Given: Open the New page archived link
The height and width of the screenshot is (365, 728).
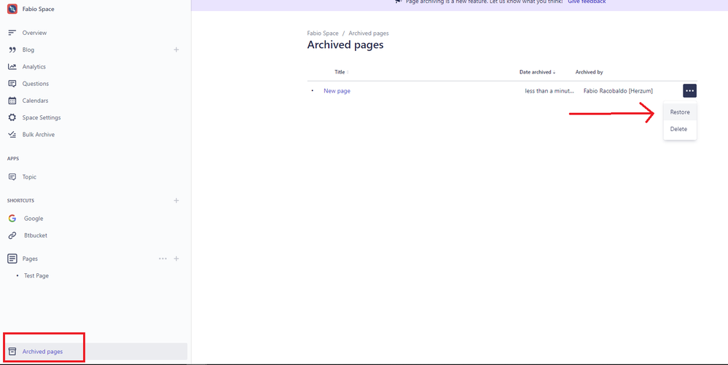Looking at the screenshot, I should coord(337,91).
